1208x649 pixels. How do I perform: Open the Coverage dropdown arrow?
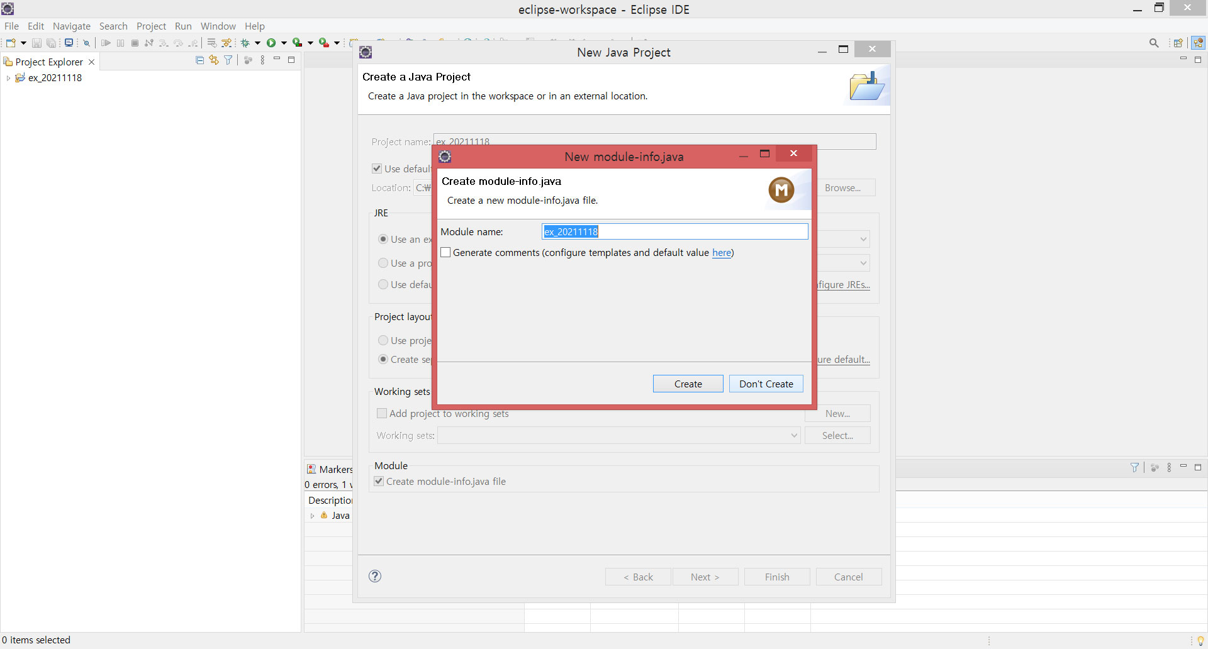click(310, 43)
